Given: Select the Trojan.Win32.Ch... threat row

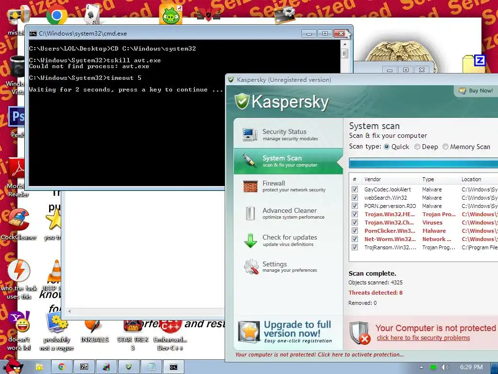Looking at the screenshot, I should pyautogui.click(x=425, y=222).
